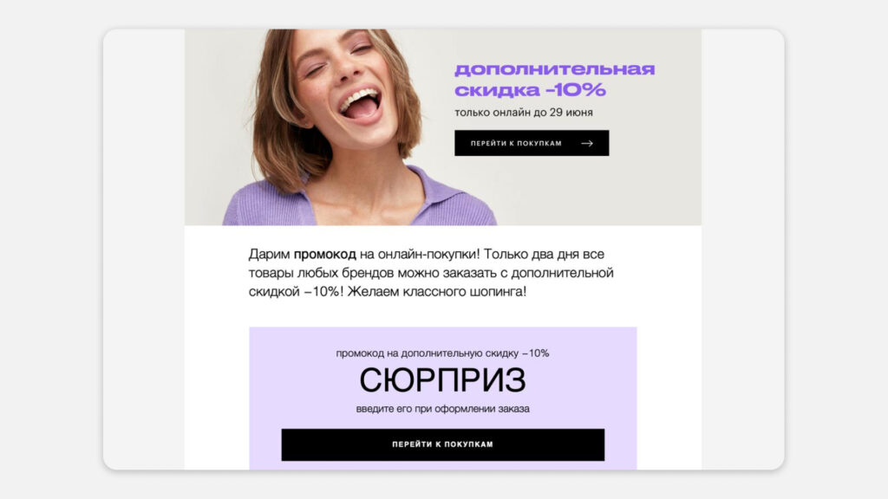Click the "скидка –10%" purple headline line
888x499 pixels.
pyautogui.click(x=530, y=90)
